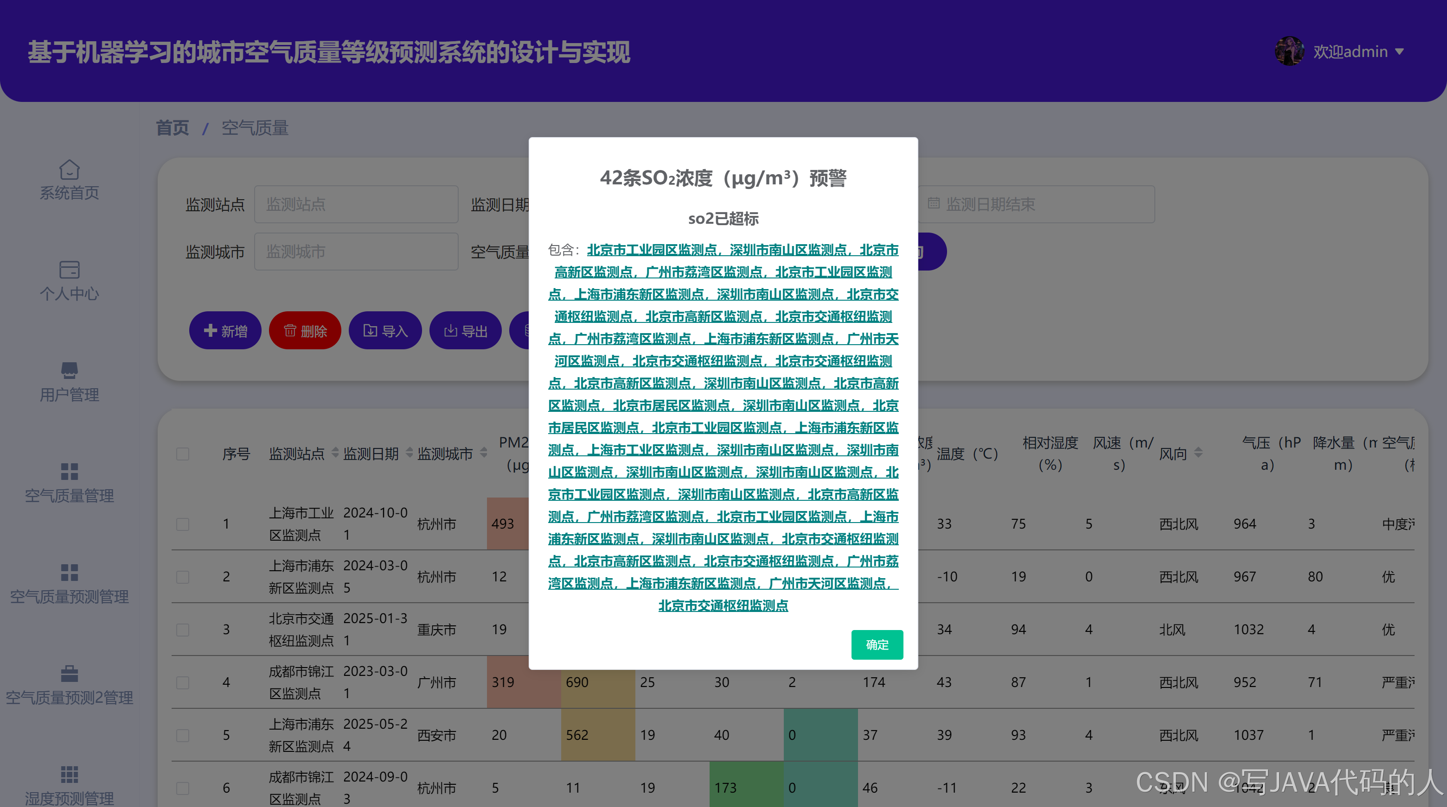Check the row 6 checkbox
This screenshot has width=1447, height=807.
point(183,788)
